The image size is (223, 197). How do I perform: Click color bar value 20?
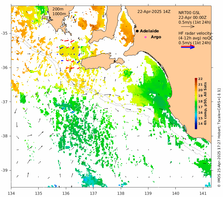click(200, 90)
